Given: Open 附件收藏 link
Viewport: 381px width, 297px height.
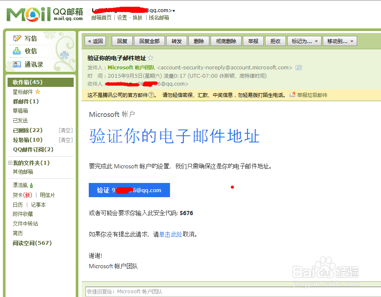Looking at the screenshot, I should [x=23, y=214].
